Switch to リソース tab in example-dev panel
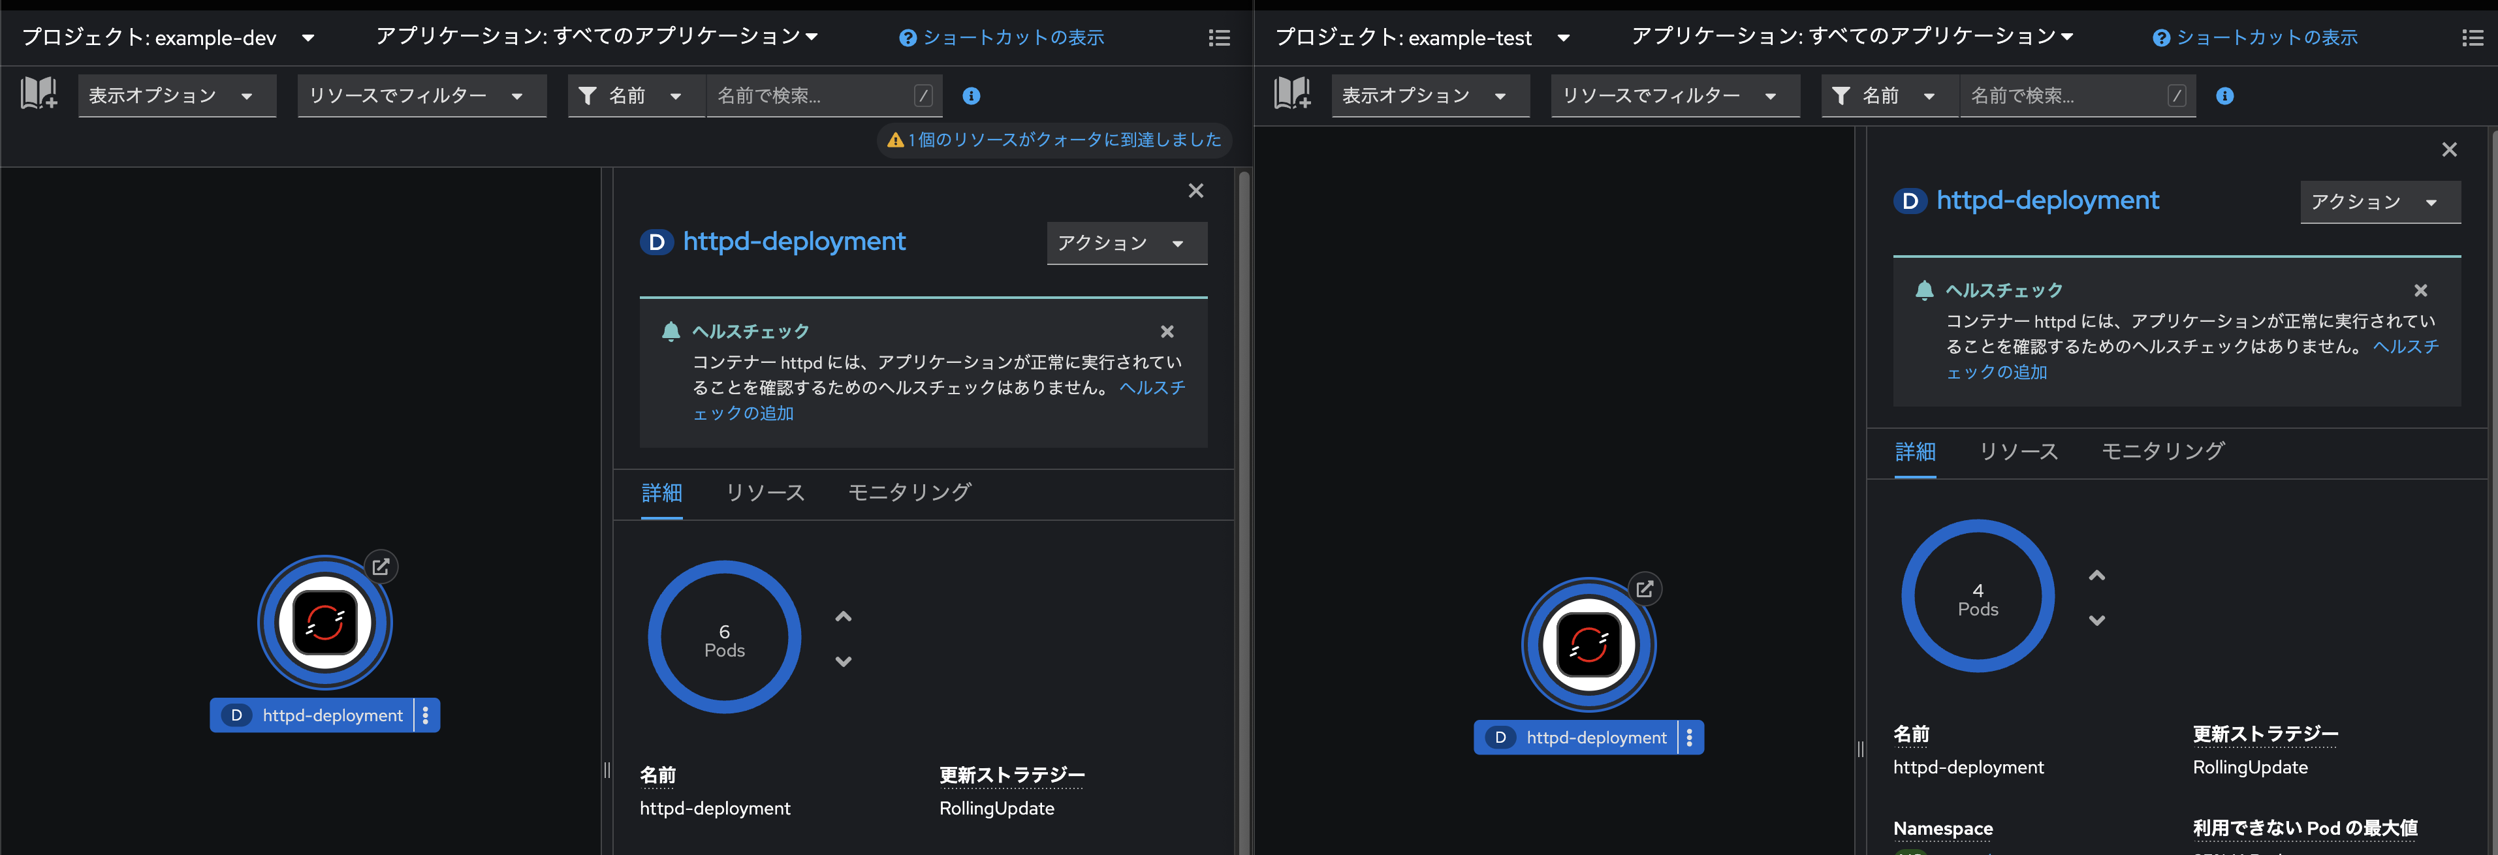 point(765,493)
